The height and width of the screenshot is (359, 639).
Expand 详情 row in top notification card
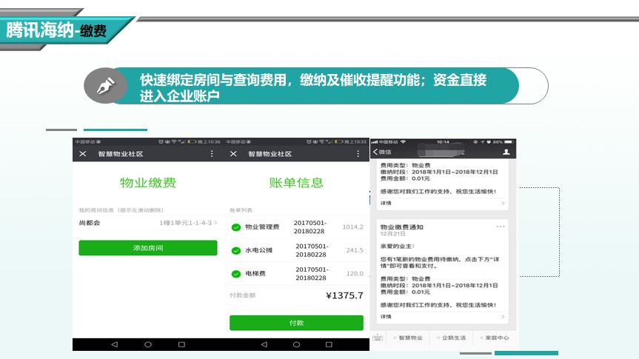pyautogui.click(x=442, y=203)
